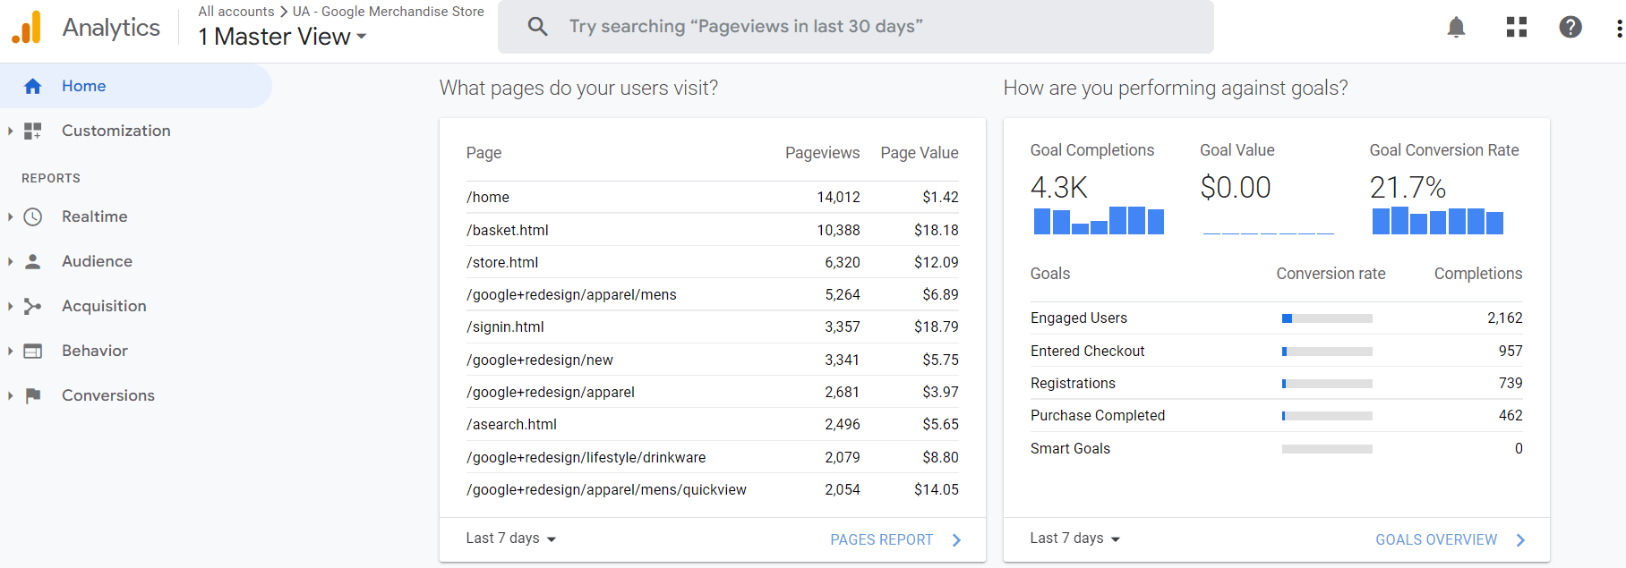Go to Home in the sidebar
This screenshot has height=568, width=1626.
(x=135, y=86)
